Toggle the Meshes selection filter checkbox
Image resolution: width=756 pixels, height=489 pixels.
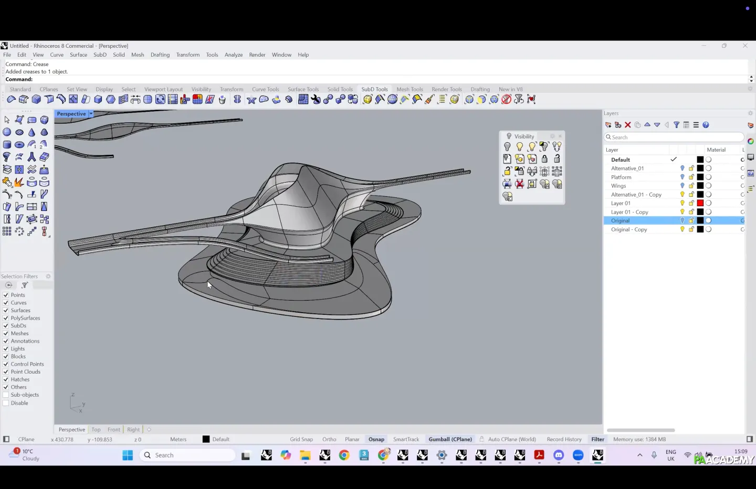point(6,334)
